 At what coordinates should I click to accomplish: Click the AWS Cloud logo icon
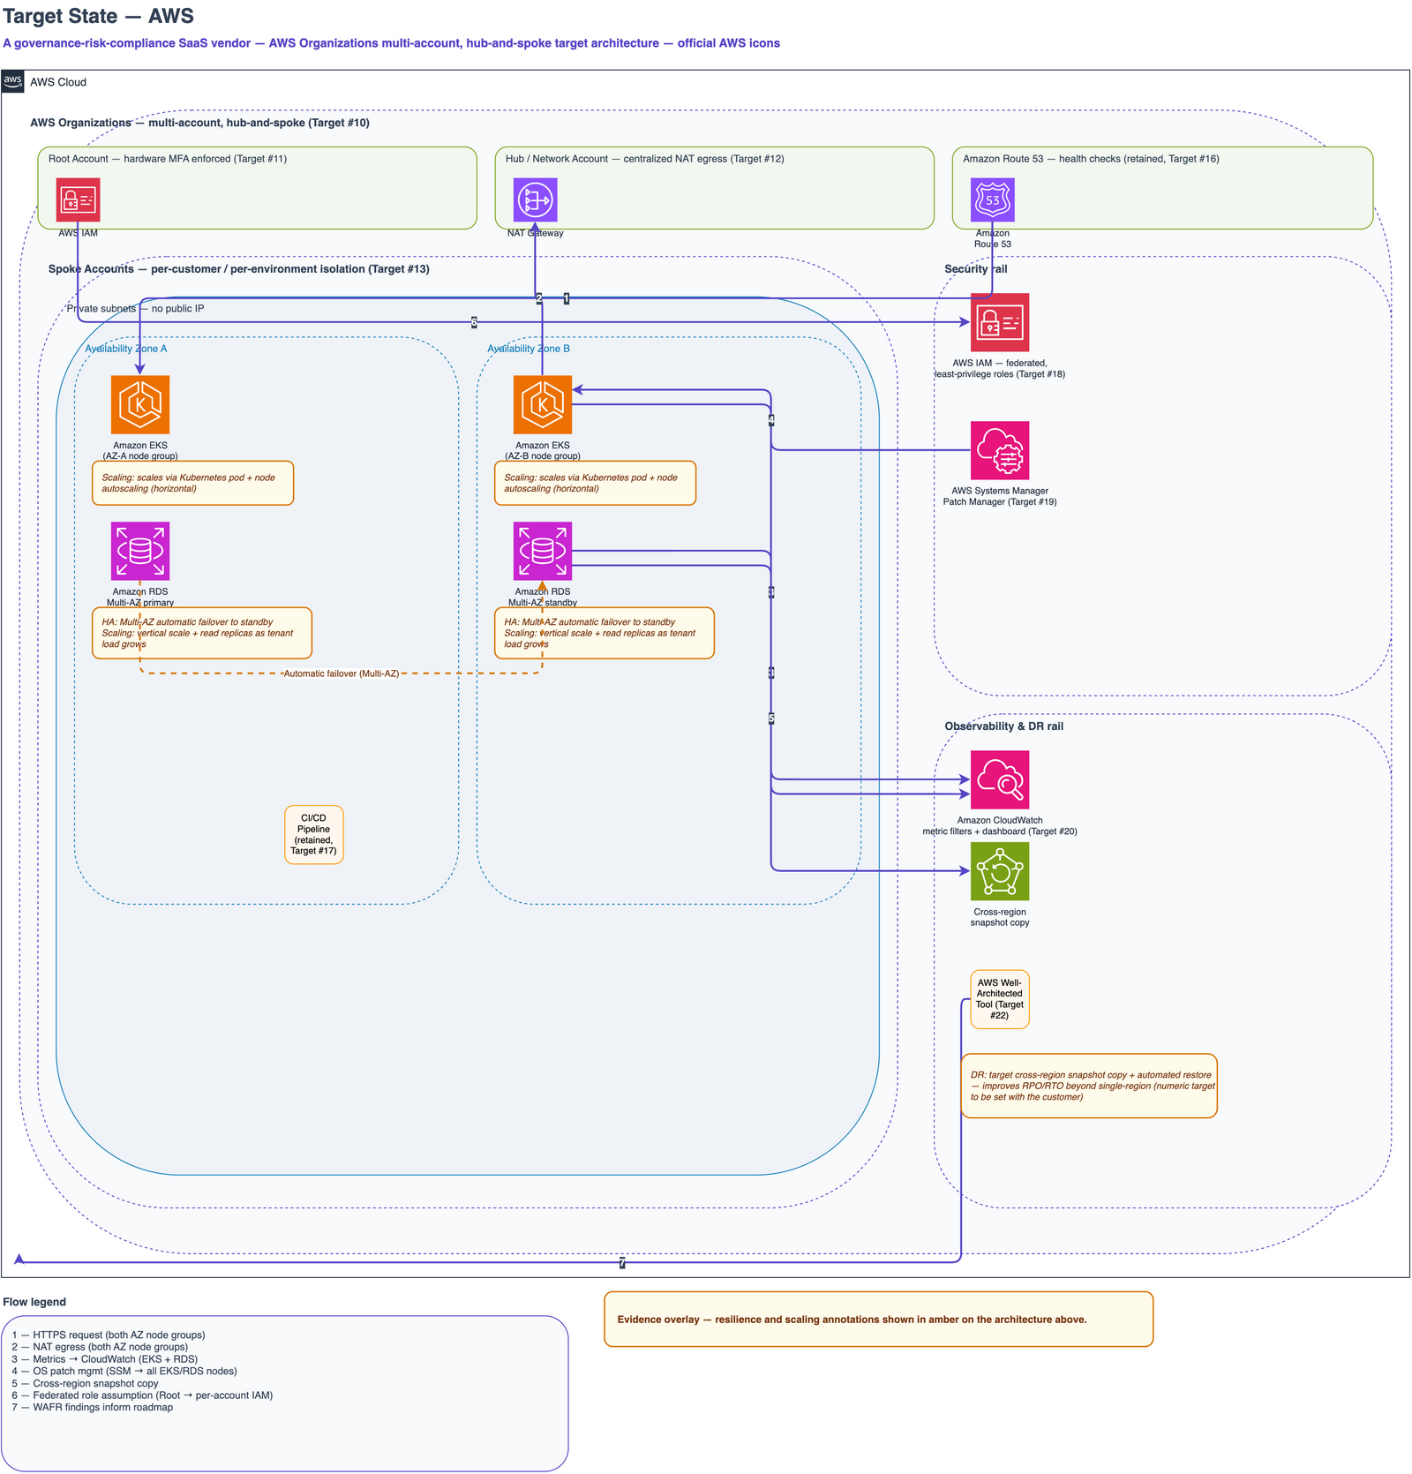coord(12,81)
